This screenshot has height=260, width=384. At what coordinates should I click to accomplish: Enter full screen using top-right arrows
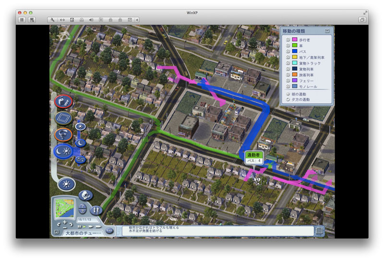(x=365, y=13)
